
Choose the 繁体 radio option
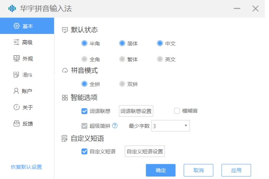click(122, 59)
